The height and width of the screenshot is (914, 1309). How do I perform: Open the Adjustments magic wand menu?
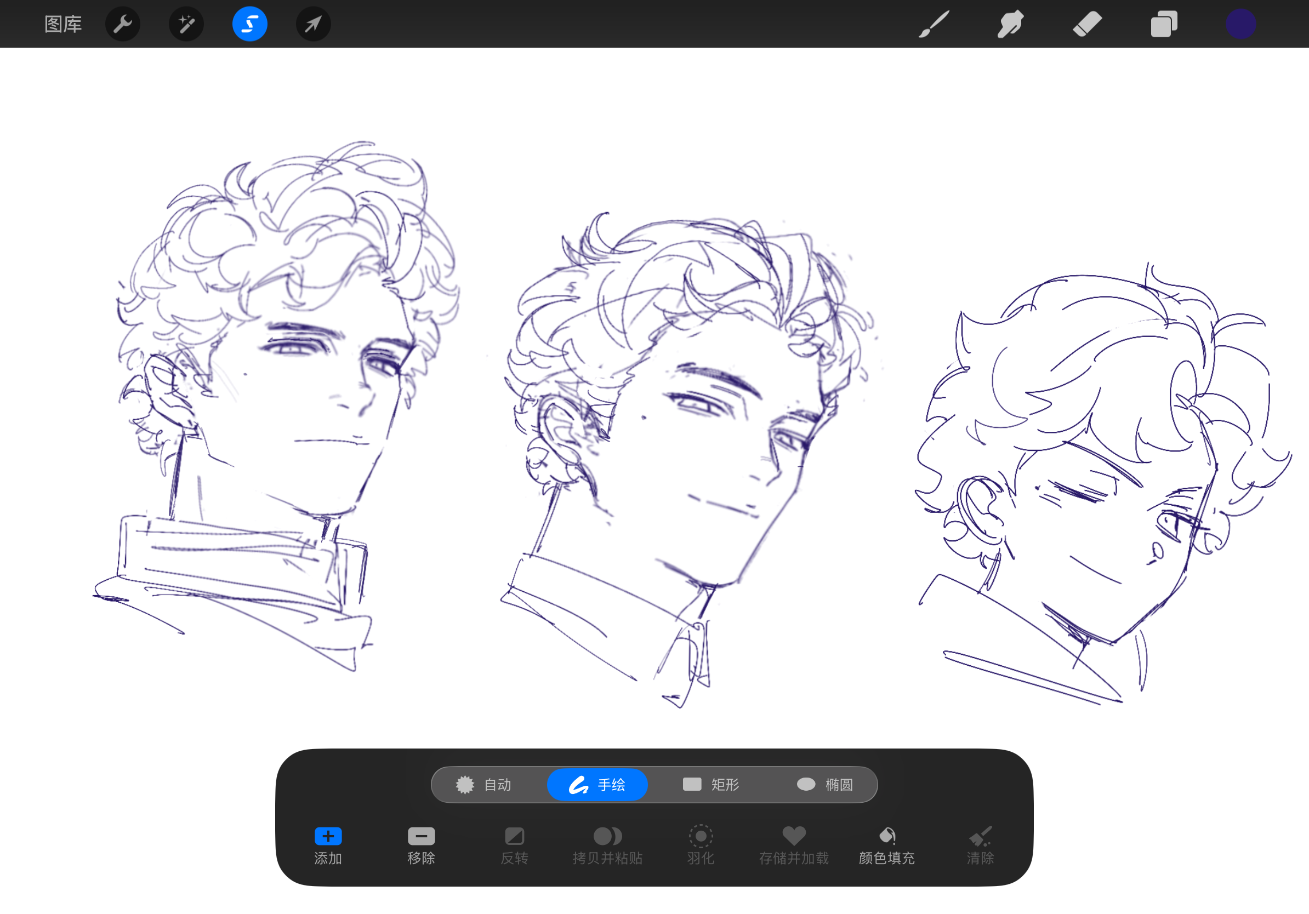[x=186, y=24]
